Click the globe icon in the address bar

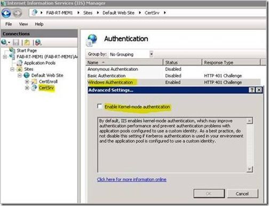(x=35, y=12)
